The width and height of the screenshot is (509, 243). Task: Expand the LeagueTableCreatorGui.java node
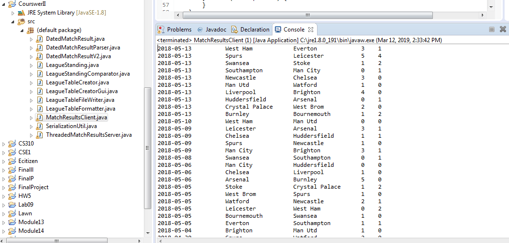coord(31,91)
